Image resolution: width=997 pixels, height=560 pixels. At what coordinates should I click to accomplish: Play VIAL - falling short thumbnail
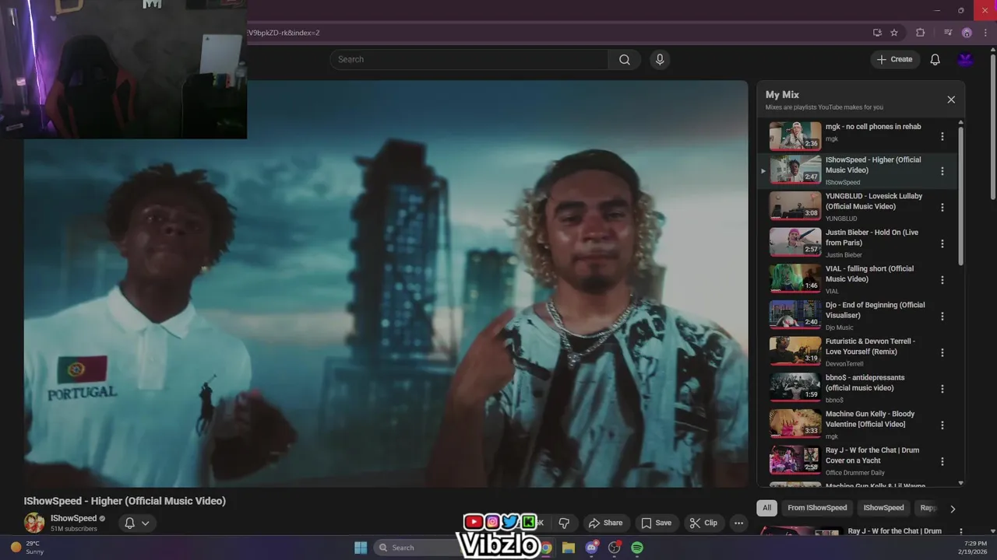pyautogui.click(x=795, y=278)
